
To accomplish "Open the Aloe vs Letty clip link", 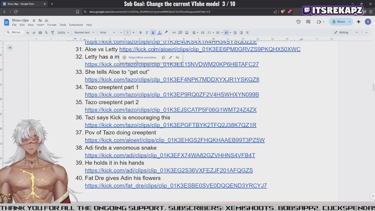I will point(210,49).
